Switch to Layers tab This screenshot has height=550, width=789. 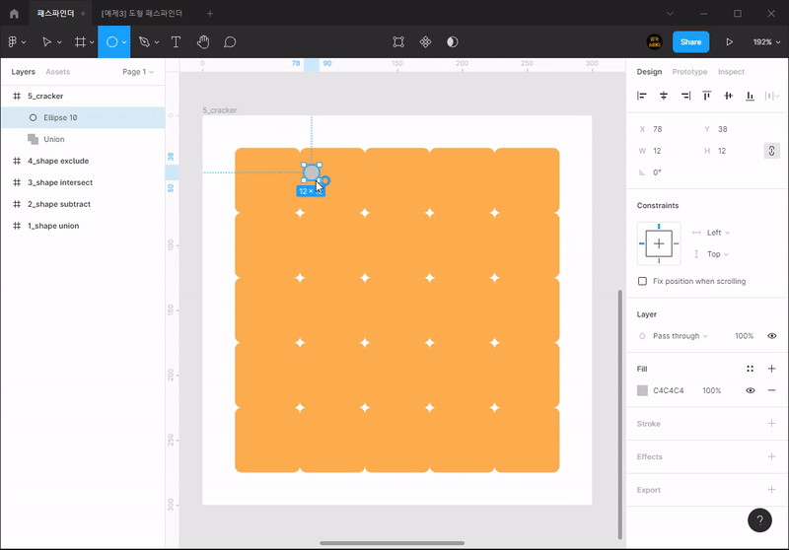tap(23, 72)
